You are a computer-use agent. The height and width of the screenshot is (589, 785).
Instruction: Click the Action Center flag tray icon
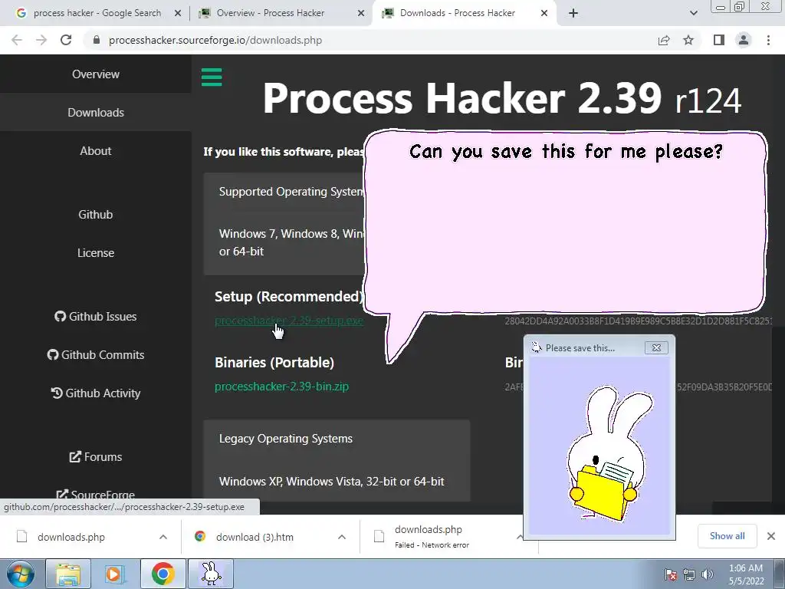click(x=671, y=574)
